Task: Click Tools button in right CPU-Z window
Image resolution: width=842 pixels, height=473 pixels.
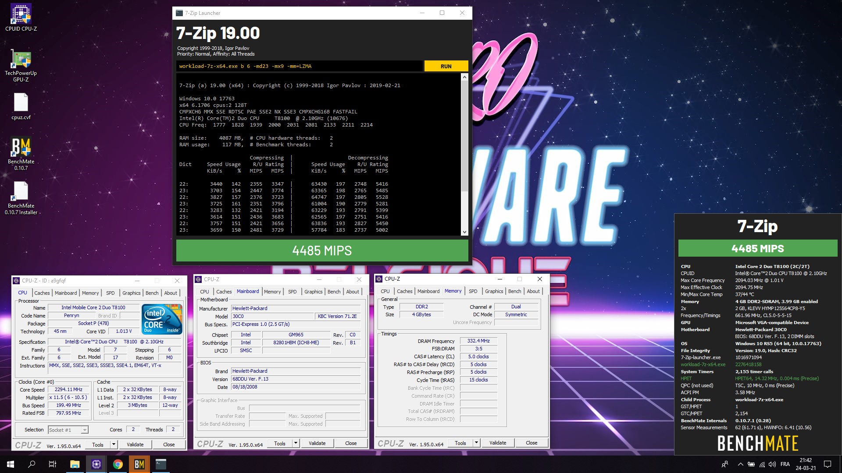Action: point(460,443)
